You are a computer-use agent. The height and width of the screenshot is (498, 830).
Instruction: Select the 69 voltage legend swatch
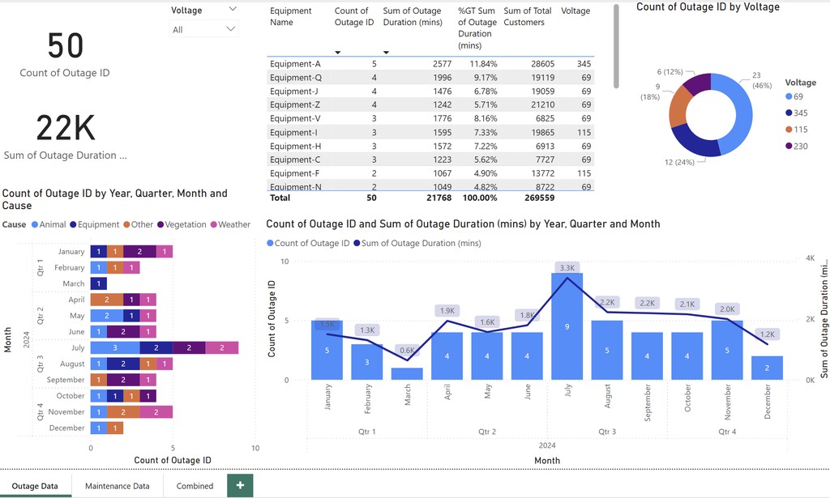click(789, 96)
